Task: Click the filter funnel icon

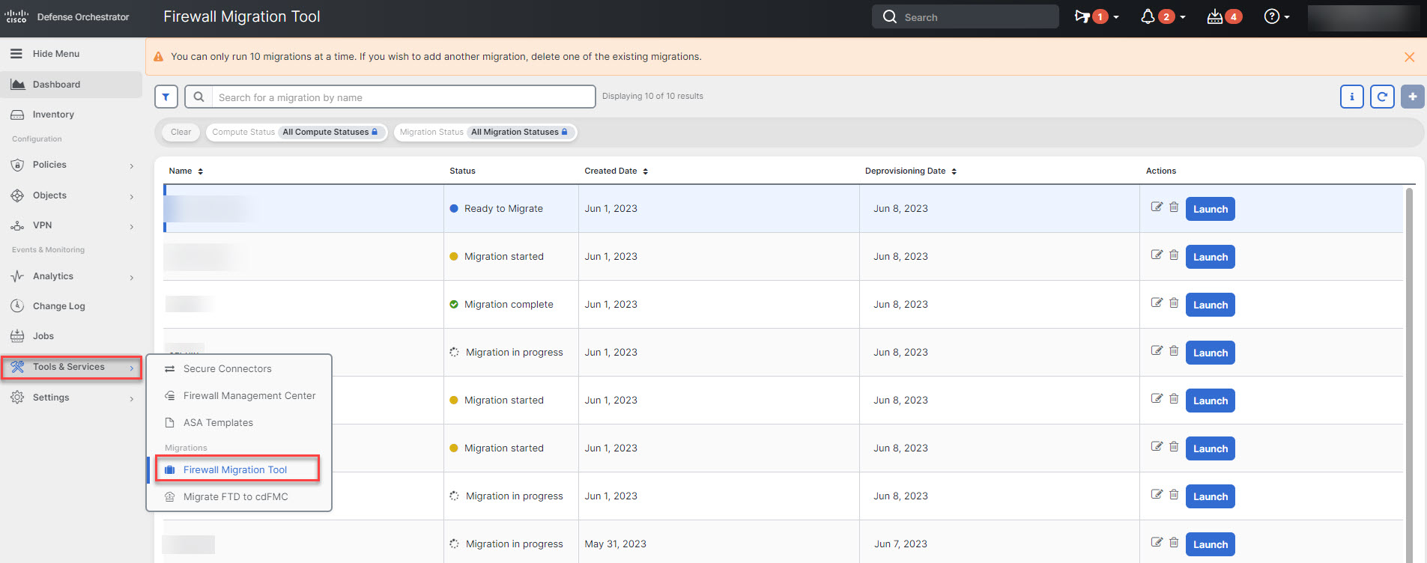Action: pos(166,97)
